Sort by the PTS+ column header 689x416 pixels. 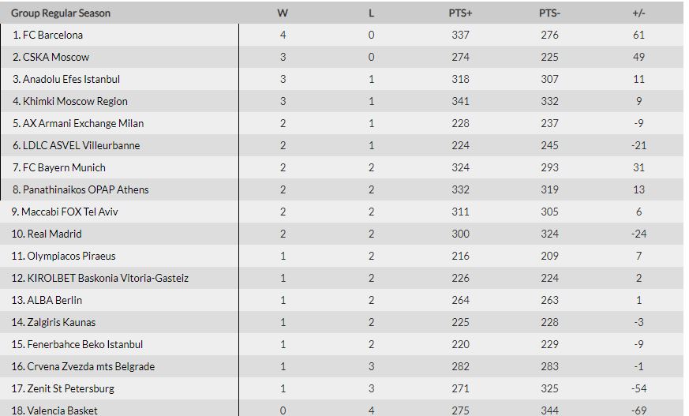click(459, 13)
